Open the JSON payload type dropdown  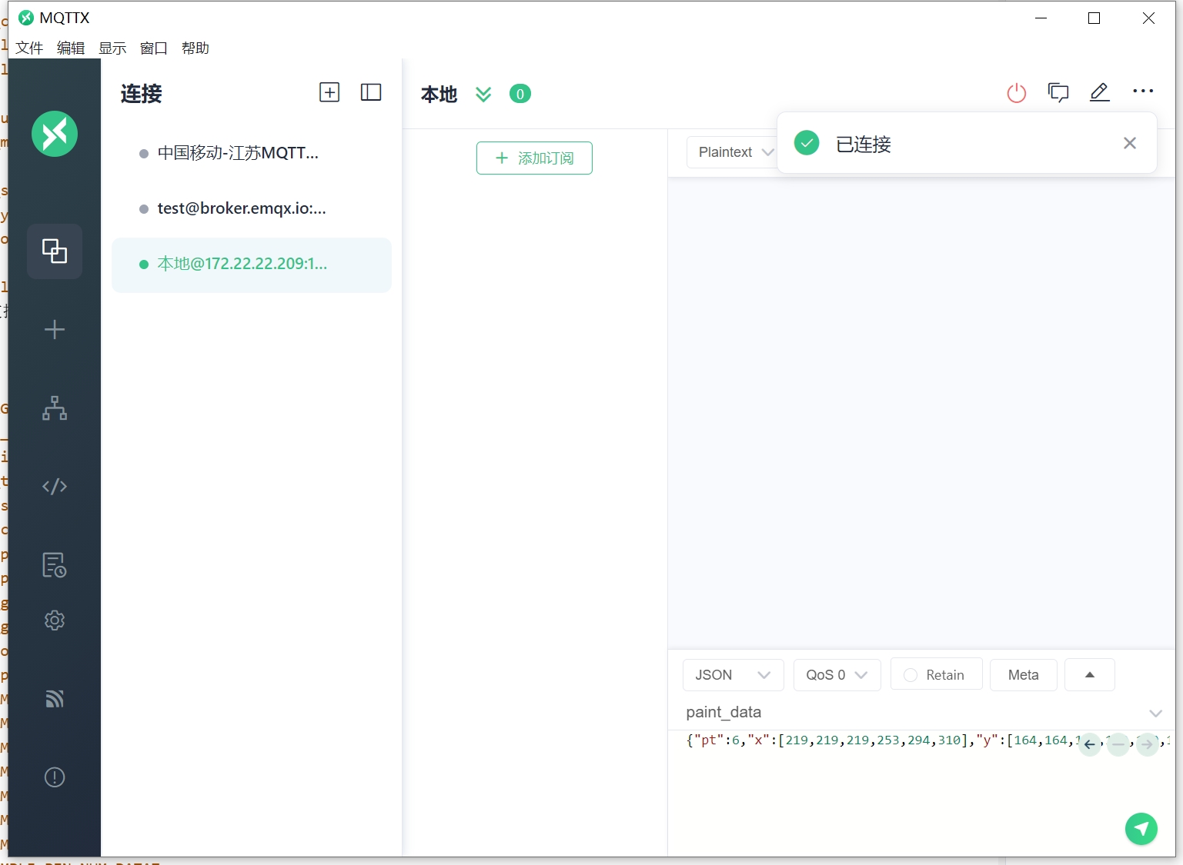coord(733,675)
